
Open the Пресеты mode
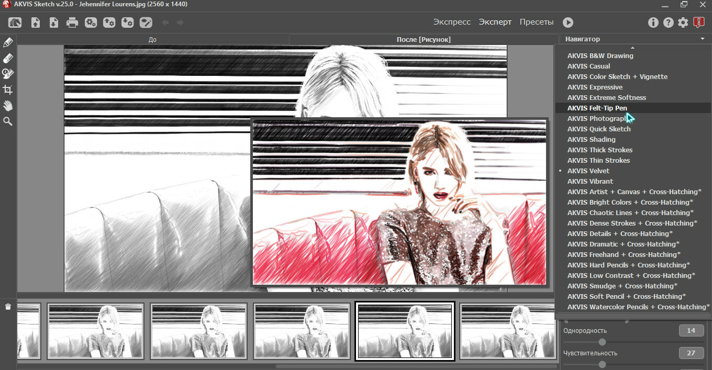(x=537, y=22)
